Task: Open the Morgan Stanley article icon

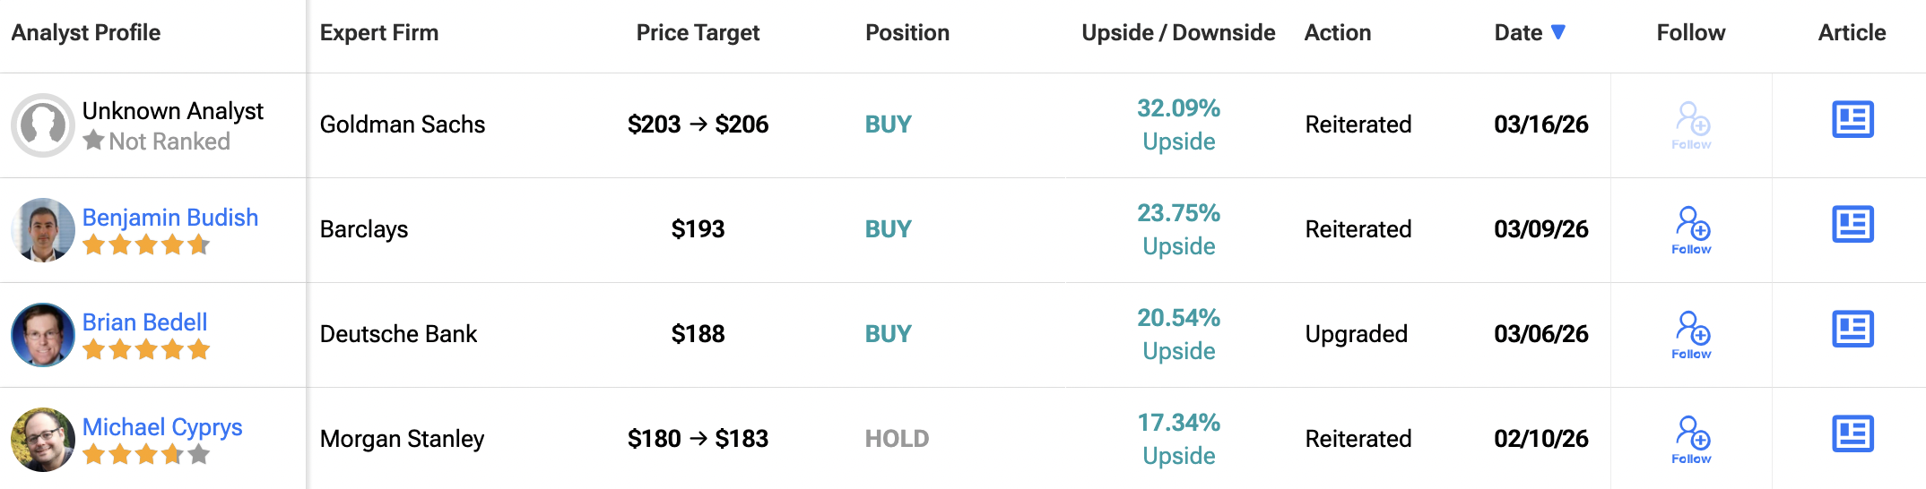Action: click(x=1852, y=434)
